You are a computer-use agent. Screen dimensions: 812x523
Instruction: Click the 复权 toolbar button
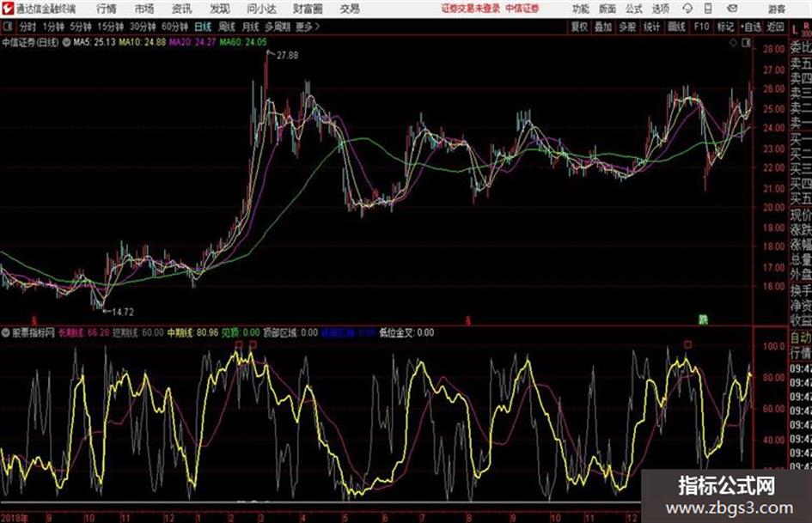click(579, 27)
